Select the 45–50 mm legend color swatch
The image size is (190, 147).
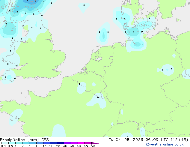tap(88, 143)
